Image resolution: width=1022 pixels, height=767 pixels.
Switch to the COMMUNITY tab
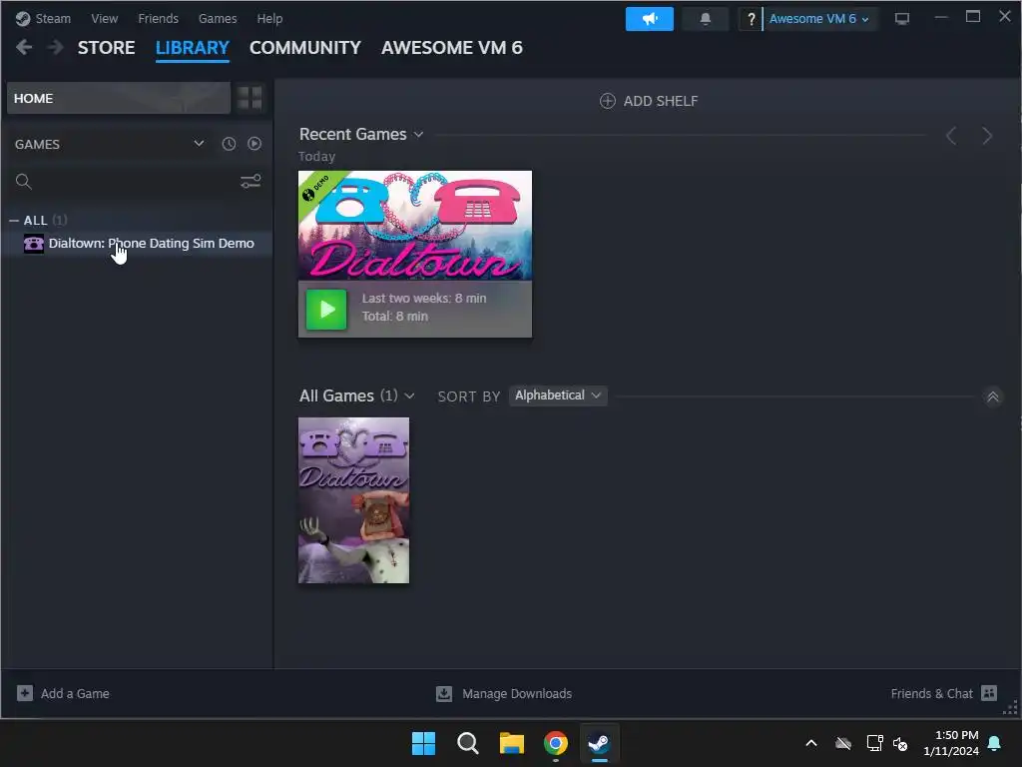[305, 48]
